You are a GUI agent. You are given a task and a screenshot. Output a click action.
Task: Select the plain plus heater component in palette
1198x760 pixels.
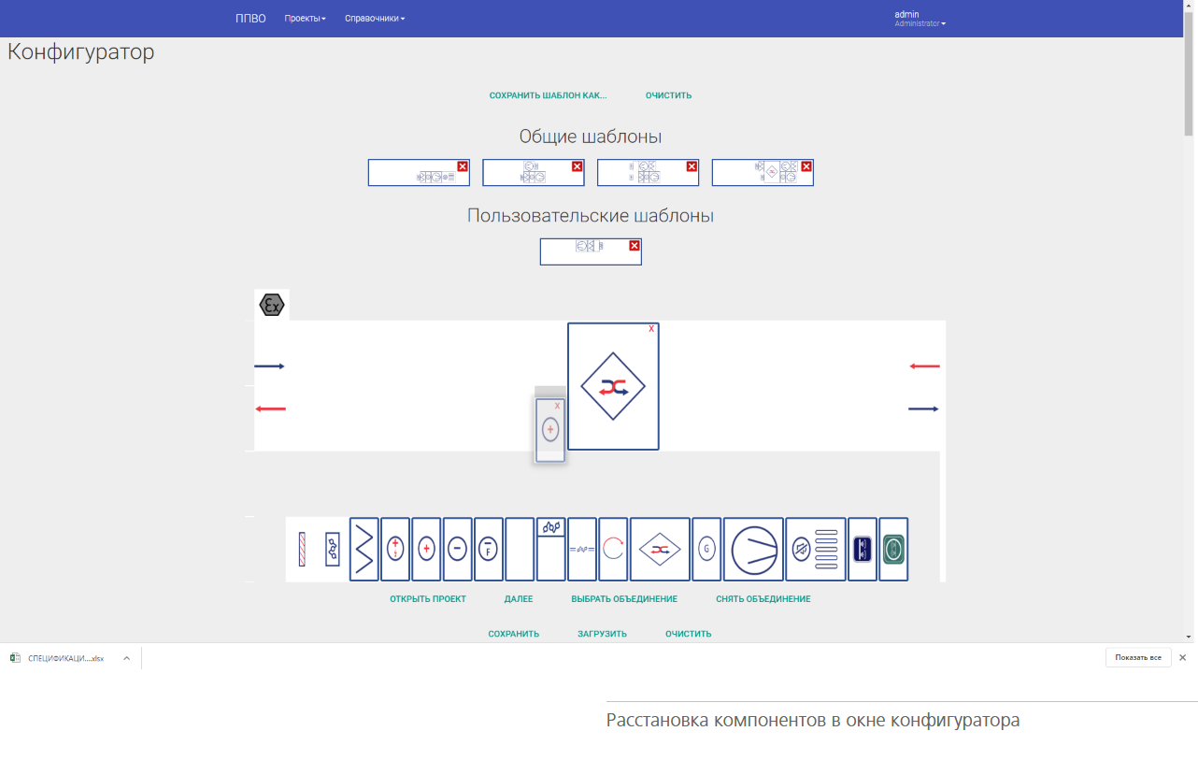pyautogui.click(x=426, y=550)
